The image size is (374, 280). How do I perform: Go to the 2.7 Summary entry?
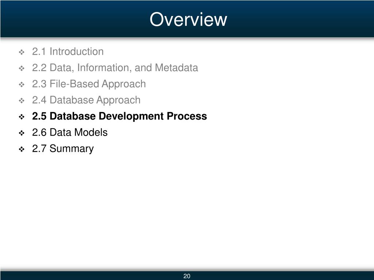click(63, 149)
